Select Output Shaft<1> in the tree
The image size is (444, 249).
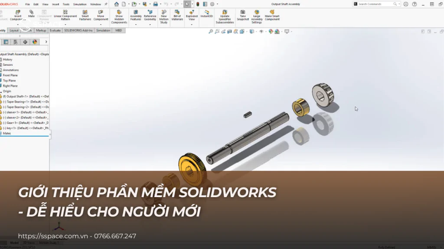(x=24, y=96)
